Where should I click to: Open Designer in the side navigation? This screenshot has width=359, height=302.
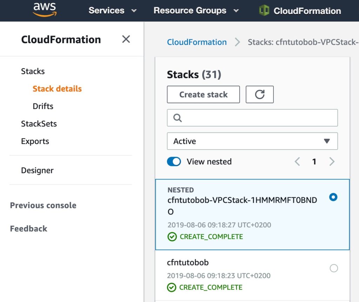37,171
